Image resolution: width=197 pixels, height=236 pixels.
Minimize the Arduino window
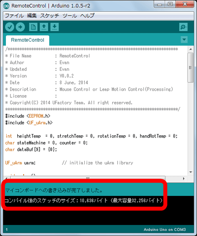pos(159,4)
